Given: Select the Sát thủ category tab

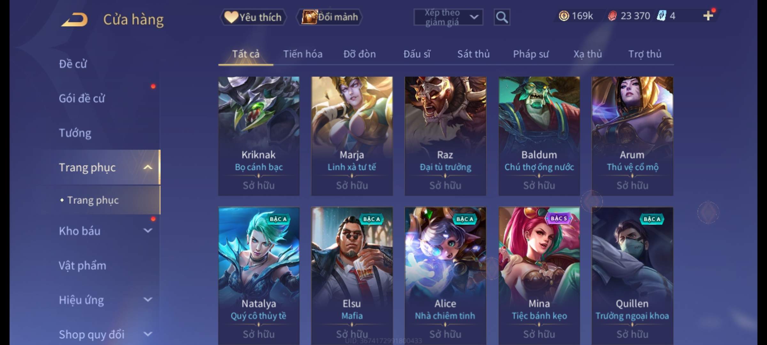Looking at the screenshot, I should pyautogui.click(x=473, y=54).
